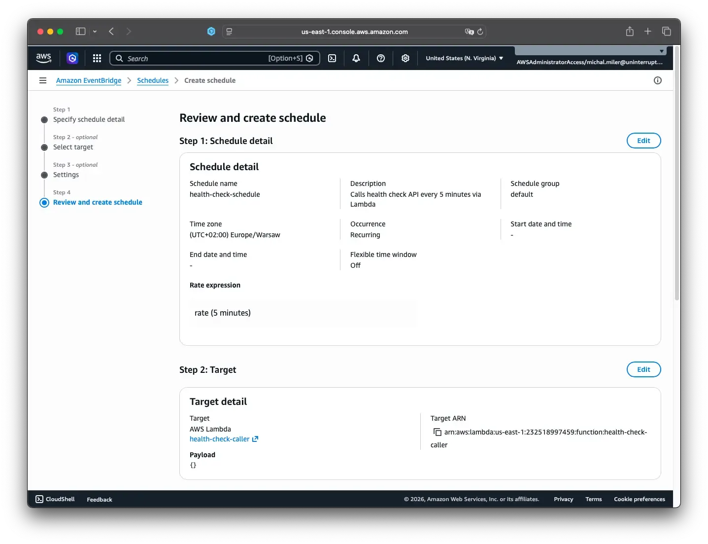
Task: Click the rate (5 minutes) expression text
Action: [x=223, y=313]
